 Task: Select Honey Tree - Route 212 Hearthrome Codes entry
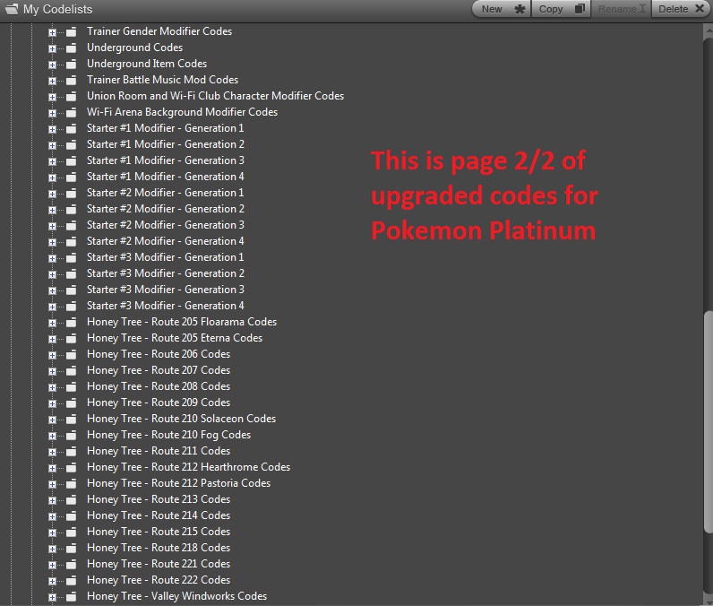[x=188, y=467]
